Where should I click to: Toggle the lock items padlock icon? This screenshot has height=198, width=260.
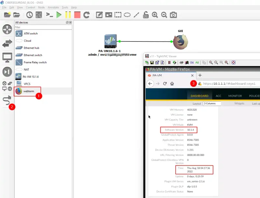[x=146, y=15]
